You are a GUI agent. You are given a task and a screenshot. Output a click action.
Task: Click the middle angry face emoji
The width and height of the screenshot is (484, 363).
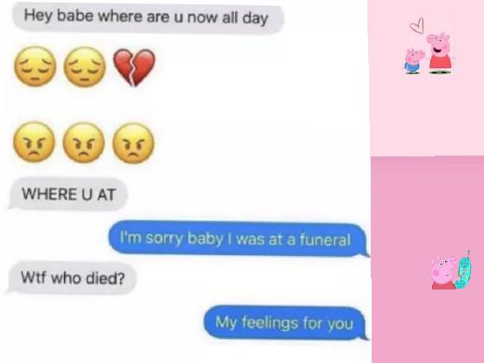coord(84,143)
